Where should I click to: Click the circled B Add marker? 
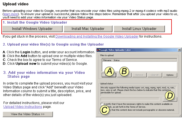124,72
